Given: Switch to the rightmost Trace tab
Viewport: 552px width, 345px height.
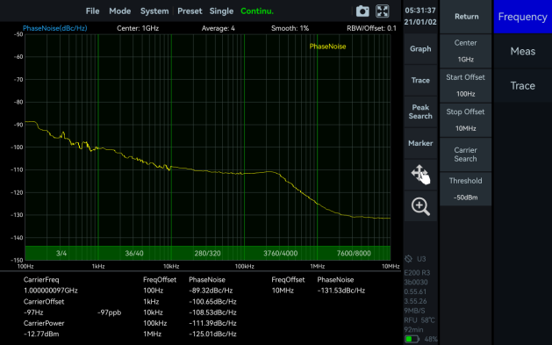Looking at the screenshot, I should click(522, 86).
